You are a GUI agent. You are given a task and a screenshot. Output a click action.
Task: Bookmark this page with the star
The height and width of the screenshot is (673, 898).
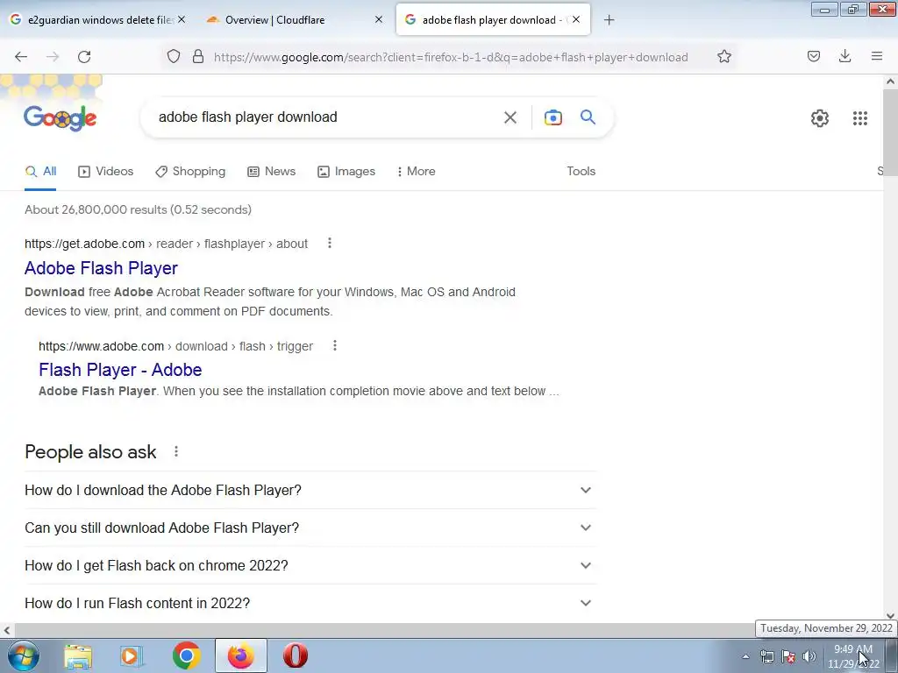pos(723,57)
